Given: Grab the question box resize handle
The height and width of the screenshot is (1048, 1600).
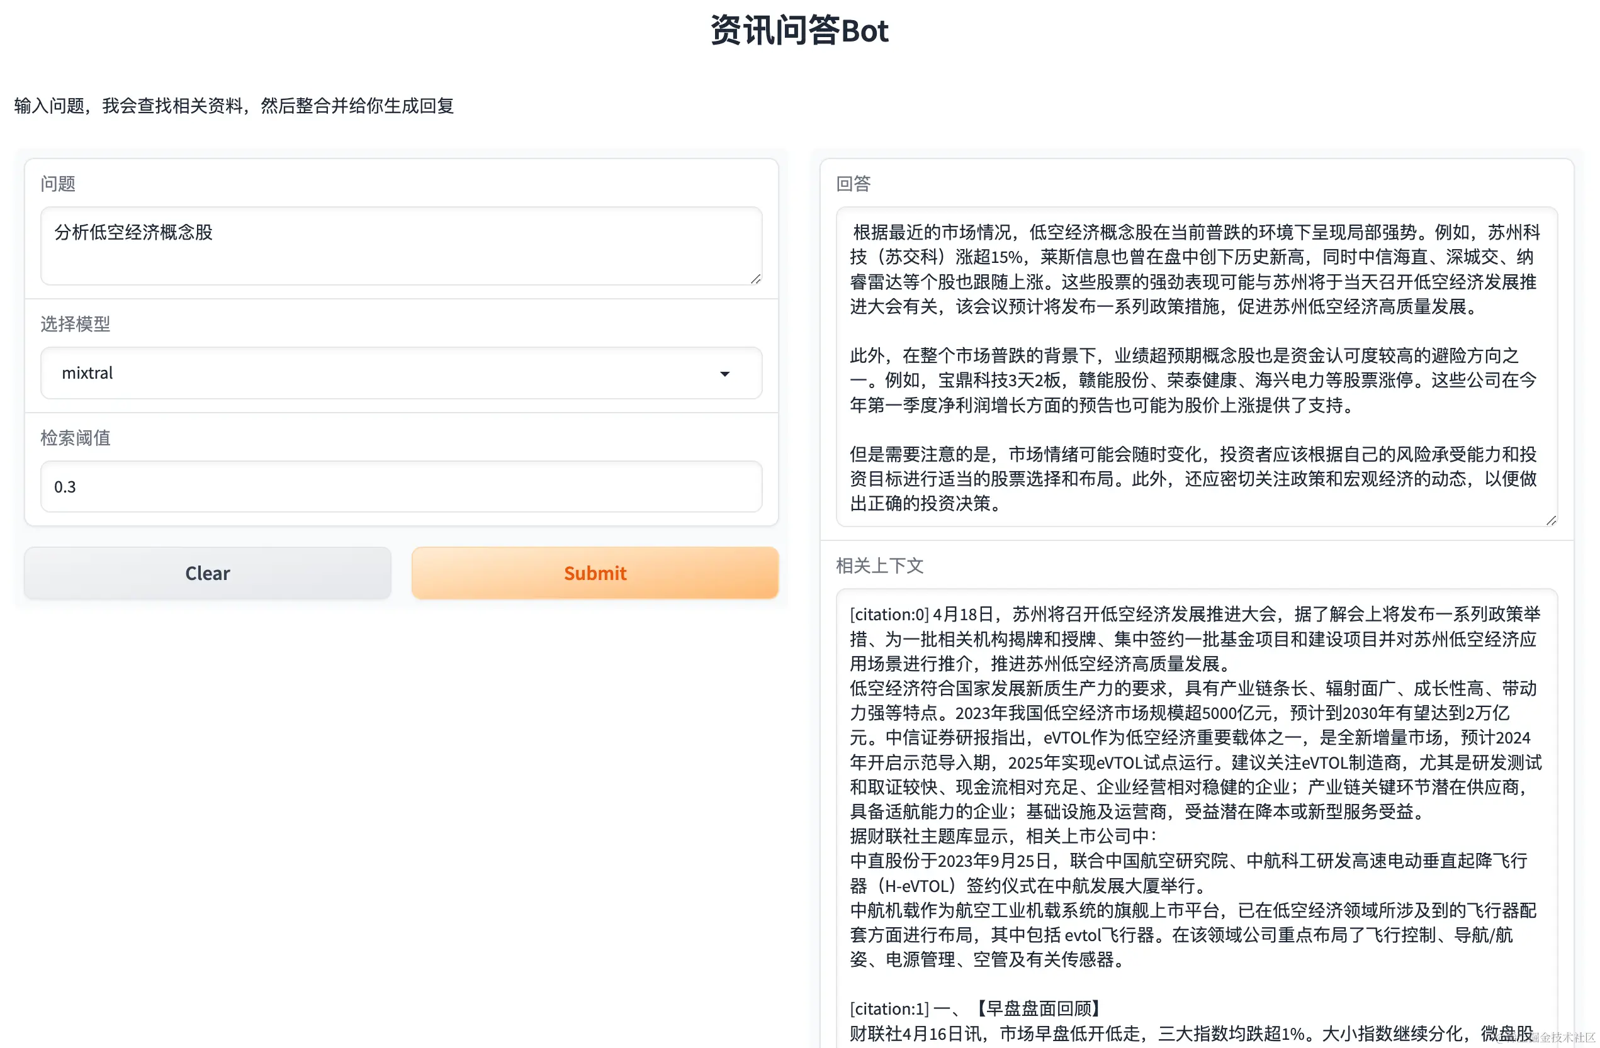Looking at the screenshot, I should [x=756, y=279].
